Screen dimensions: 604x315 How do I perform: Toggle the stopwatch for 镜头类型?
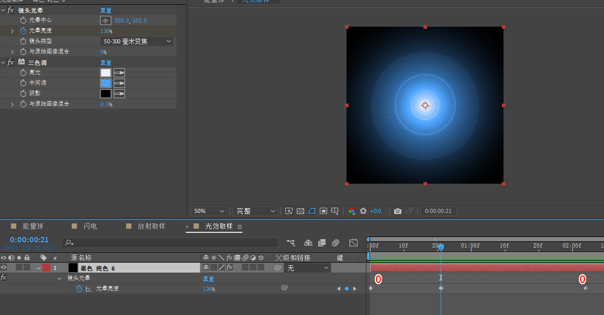[23, 41]
